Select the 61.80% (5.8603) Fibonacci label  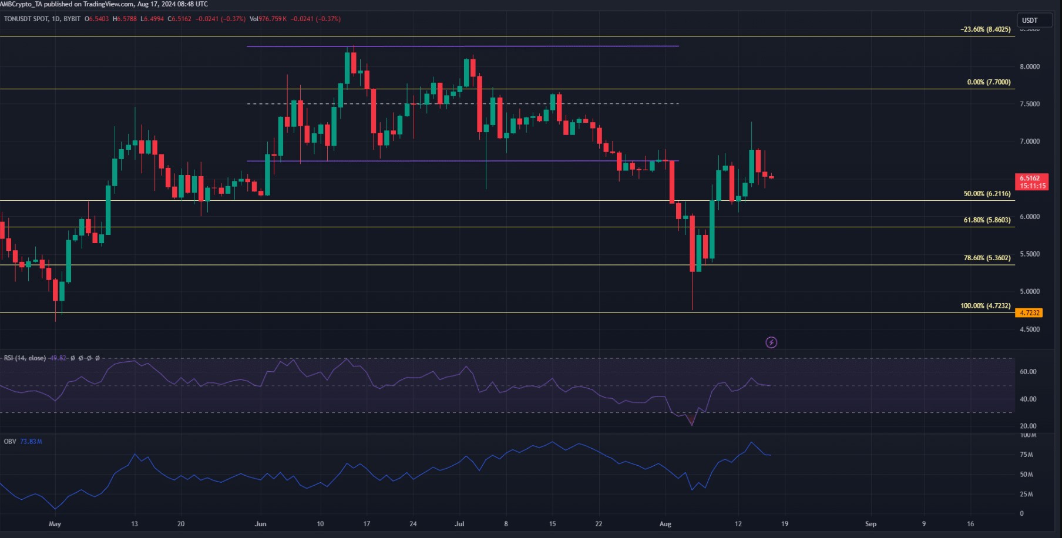pos(987,220)
